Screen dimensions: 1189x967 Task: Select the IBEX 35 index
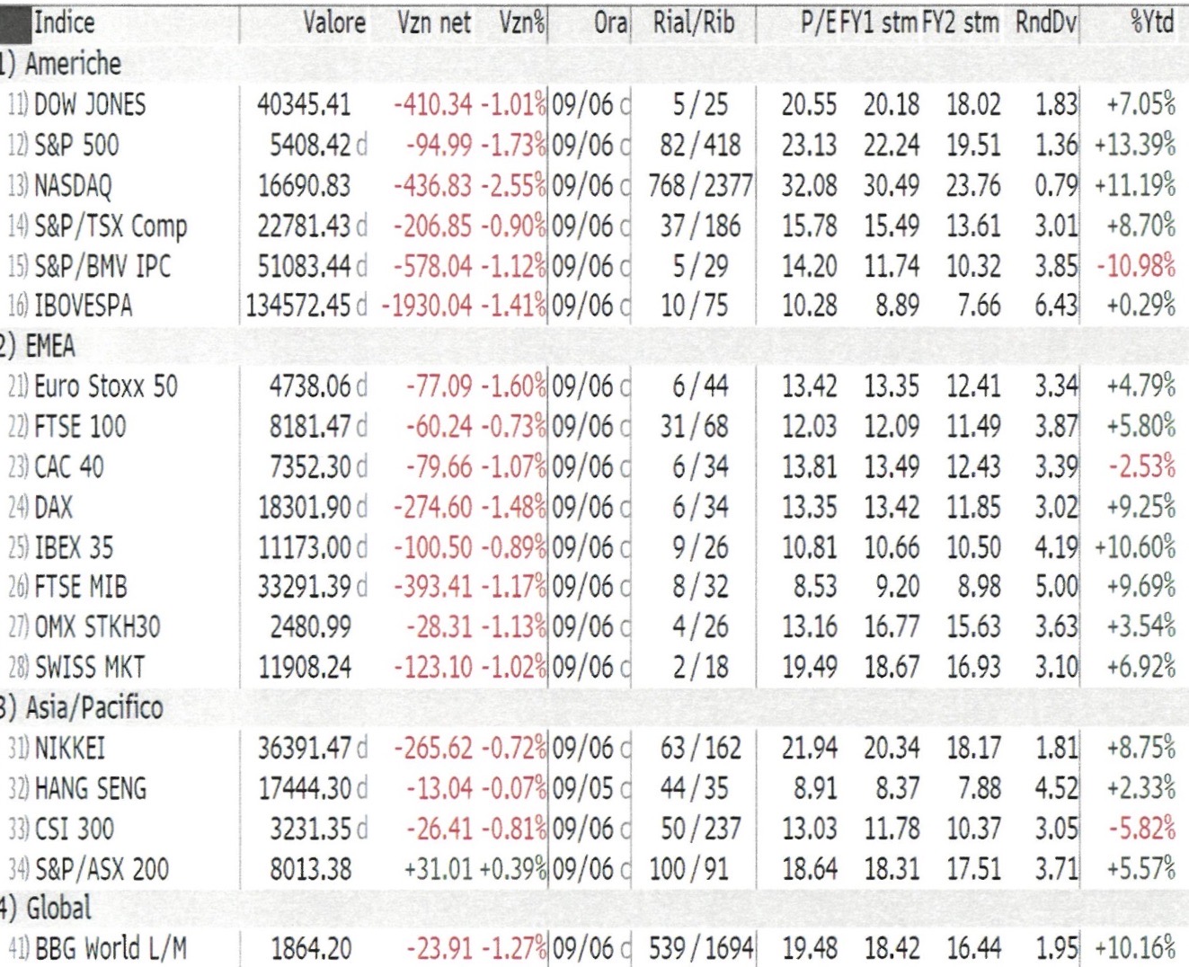[x=74, y=546]
